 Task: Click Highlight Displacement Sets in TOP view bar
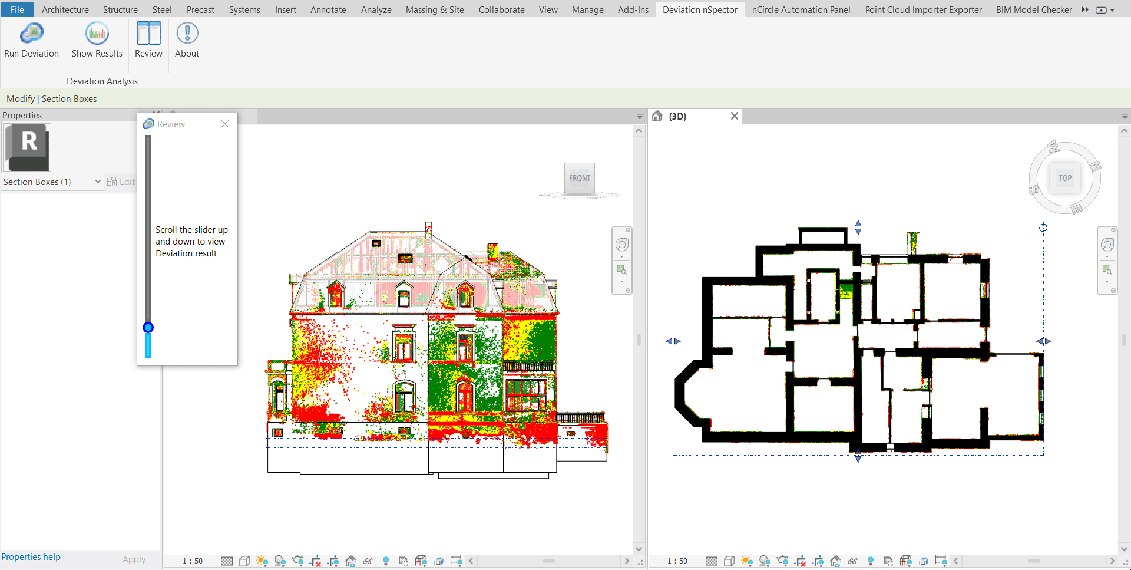924,561
